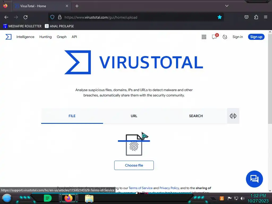Click the Sign in link

pos(237,37)
